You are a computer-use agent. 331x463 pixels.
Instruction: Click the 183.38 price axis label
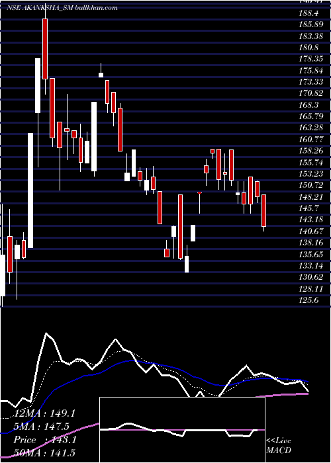tap(310, 36)
